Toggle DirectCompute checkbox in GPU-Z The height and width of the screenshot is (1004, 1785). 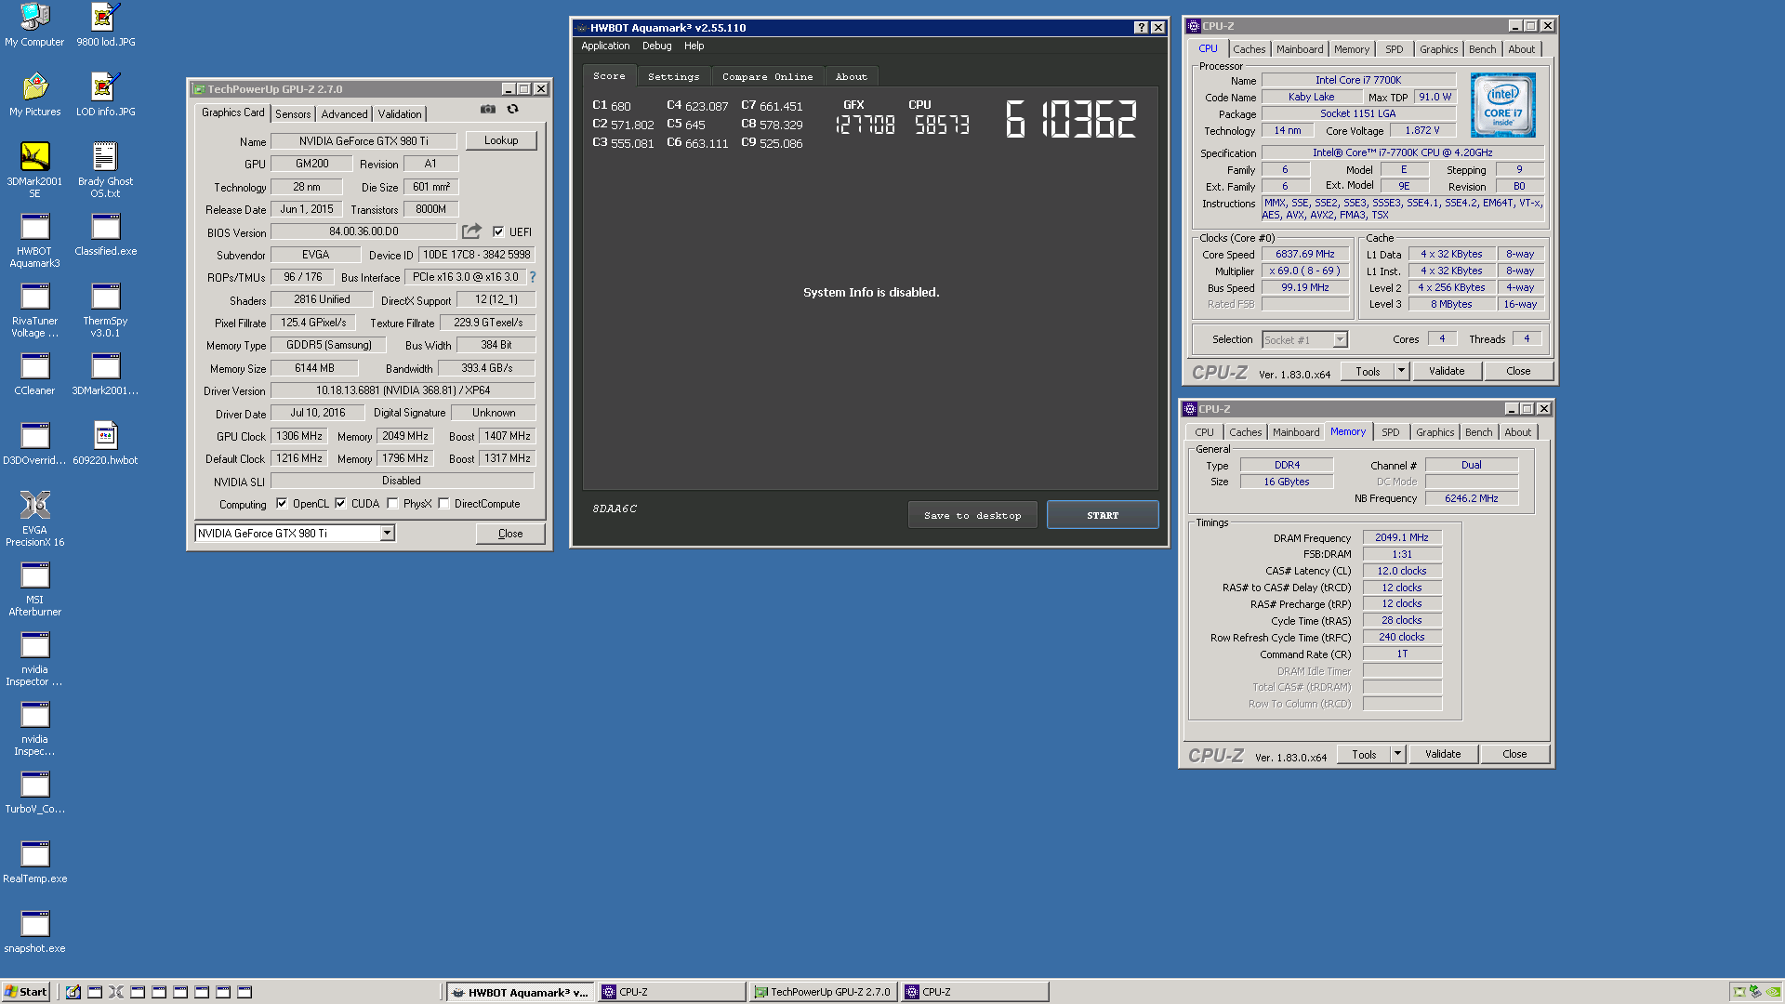click(443, 504)
